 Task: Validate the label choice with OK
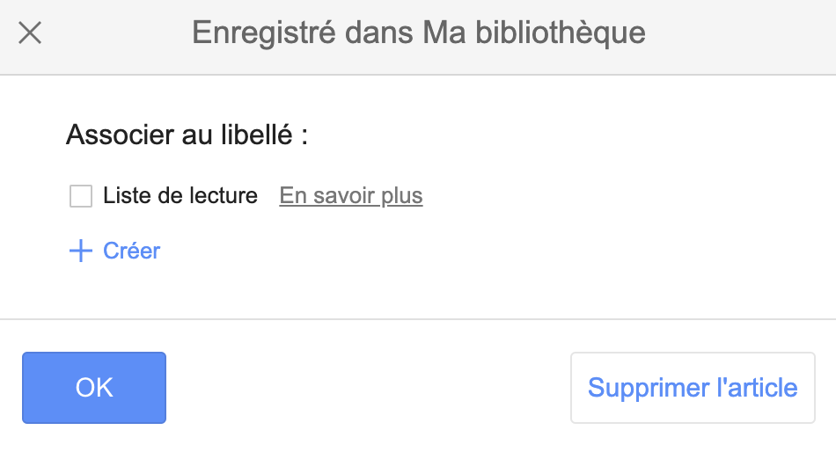pyautogui.click(x=94, y=388)
